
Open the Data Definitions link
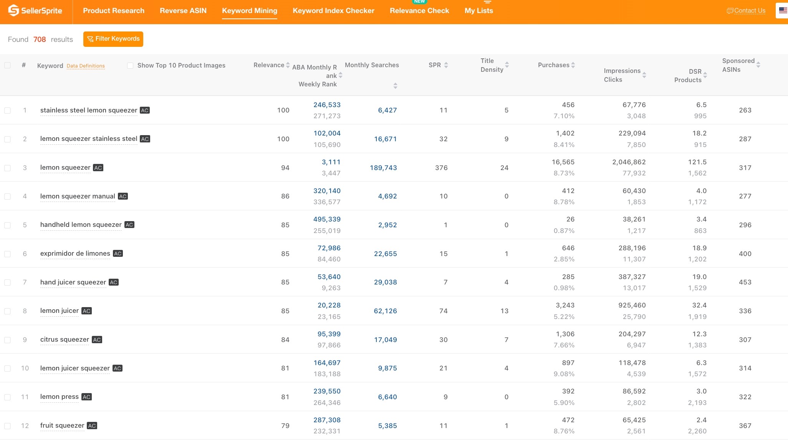click(x=86, y=66)
